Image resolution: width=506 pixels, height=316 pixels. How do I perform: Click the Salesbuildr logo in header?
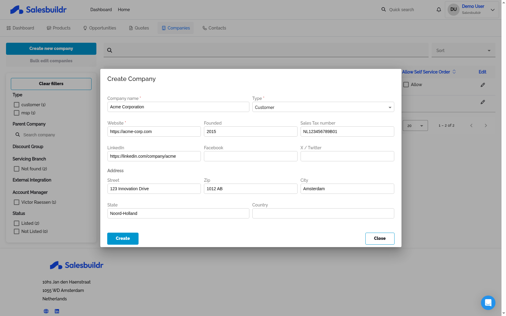(38, 10)
